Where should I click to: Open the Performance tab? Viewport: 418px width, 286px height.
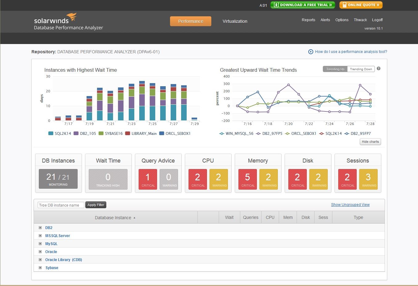[x=191, y=21]
